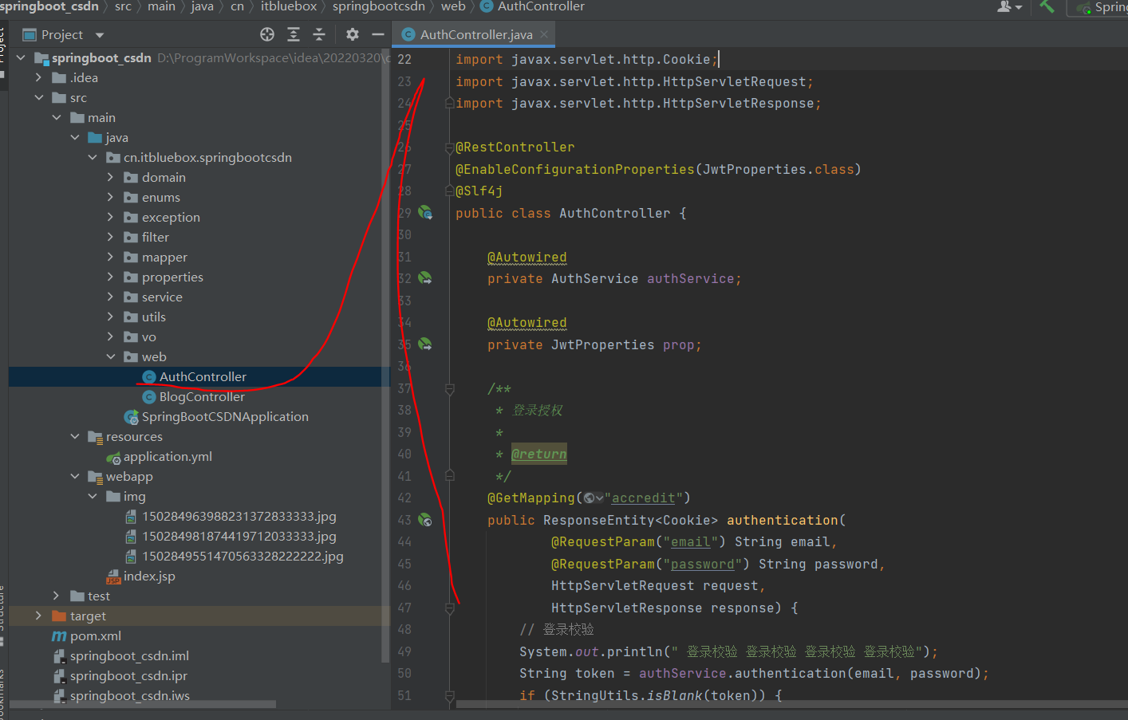Expand the properties package
This screenshot has height=720, width=1128.
tap(110, 277)
